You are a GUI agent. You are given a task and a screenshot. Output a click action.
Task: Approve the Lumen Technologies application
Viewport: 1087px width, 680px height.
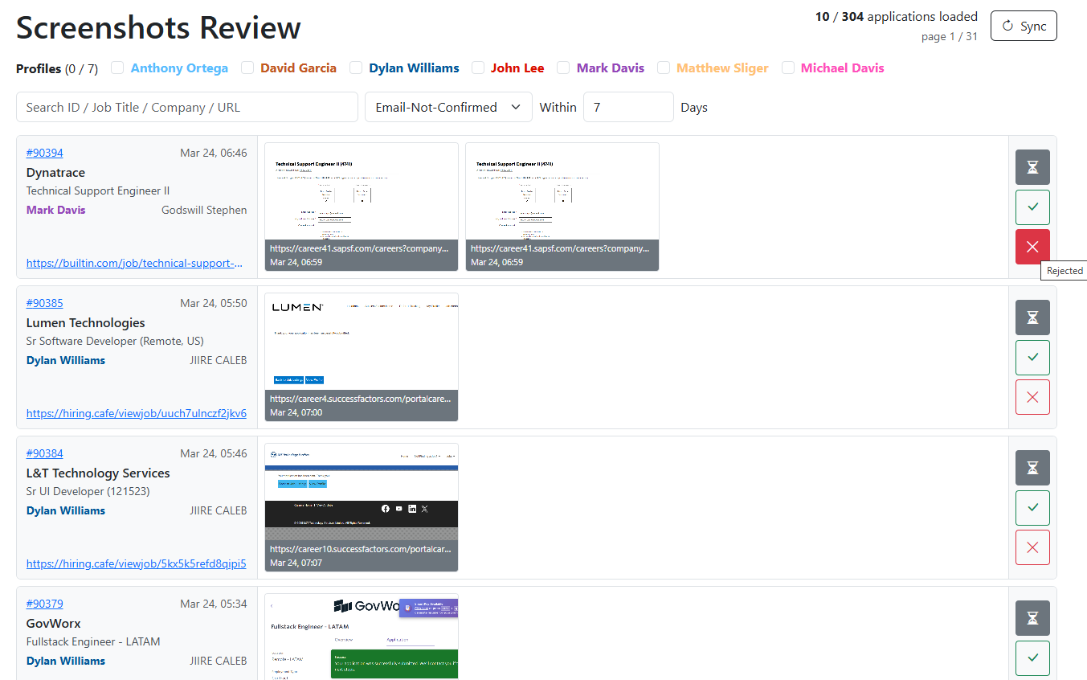1032,358
